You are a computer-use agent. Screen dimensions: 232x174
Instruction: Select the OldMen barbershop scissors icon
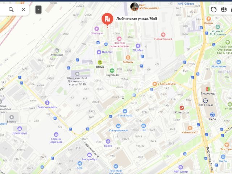(x=138, y=46)
